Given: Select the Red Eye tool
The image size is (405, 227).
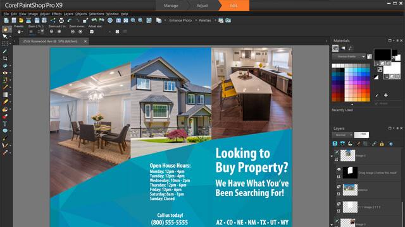Looking at the screenshot, I should point(5,73).
